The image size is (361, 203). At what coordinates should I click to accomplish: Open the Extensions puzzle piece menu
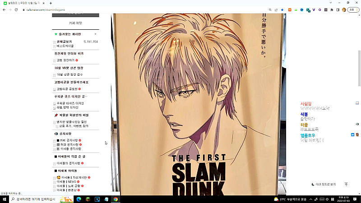(332, 10)
